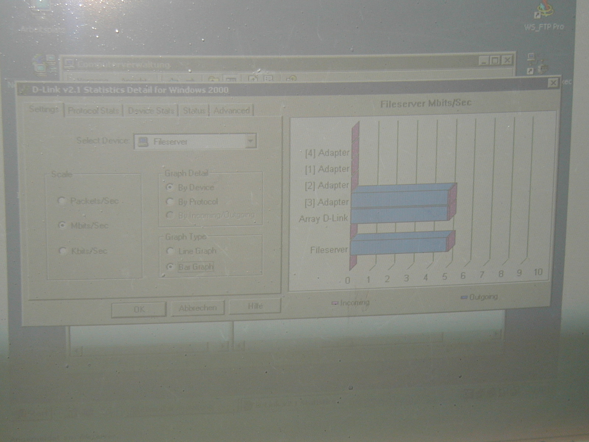Click the Array D-Link outgoing bar
This screenshot has height=442, width=589.
(x=400, y=214)
